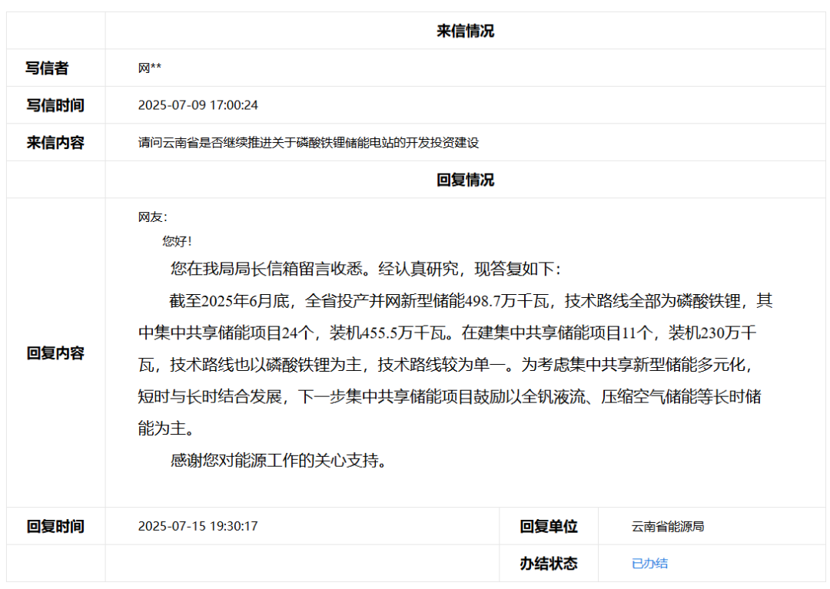830x589 pixels.
Task: Select the 回复单位 label
Action: (x=548, y=527)
